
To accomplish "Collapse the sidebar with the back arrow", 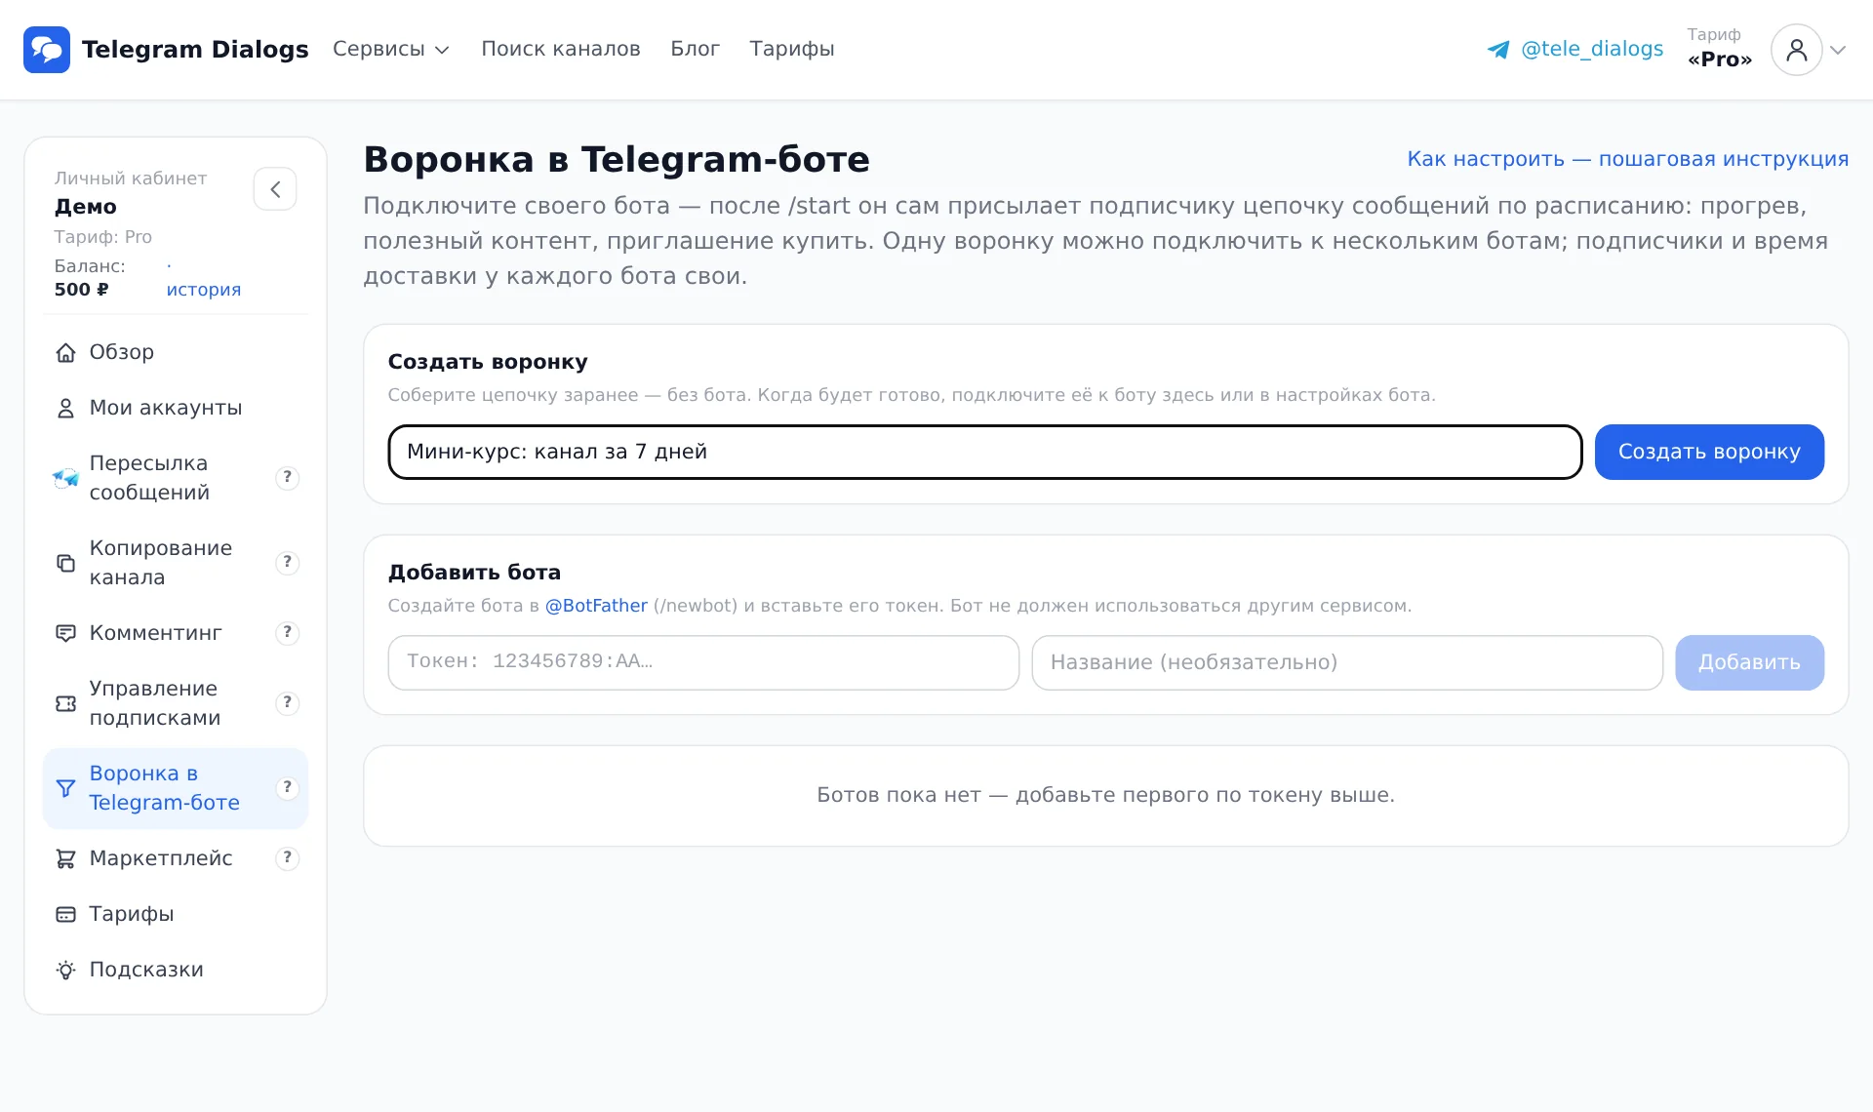I will pyautogui.click(x=275, y=189).
